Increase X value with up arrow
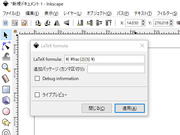The width and height of the screenshot is (180, 135). [x=143, y=21]
